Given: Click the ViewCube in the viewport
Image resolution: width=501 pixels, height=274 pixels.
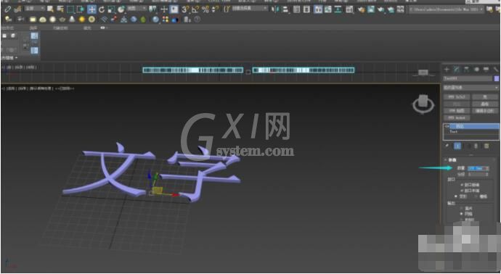Looking at the screenshot, I should [x=423, y=104].
